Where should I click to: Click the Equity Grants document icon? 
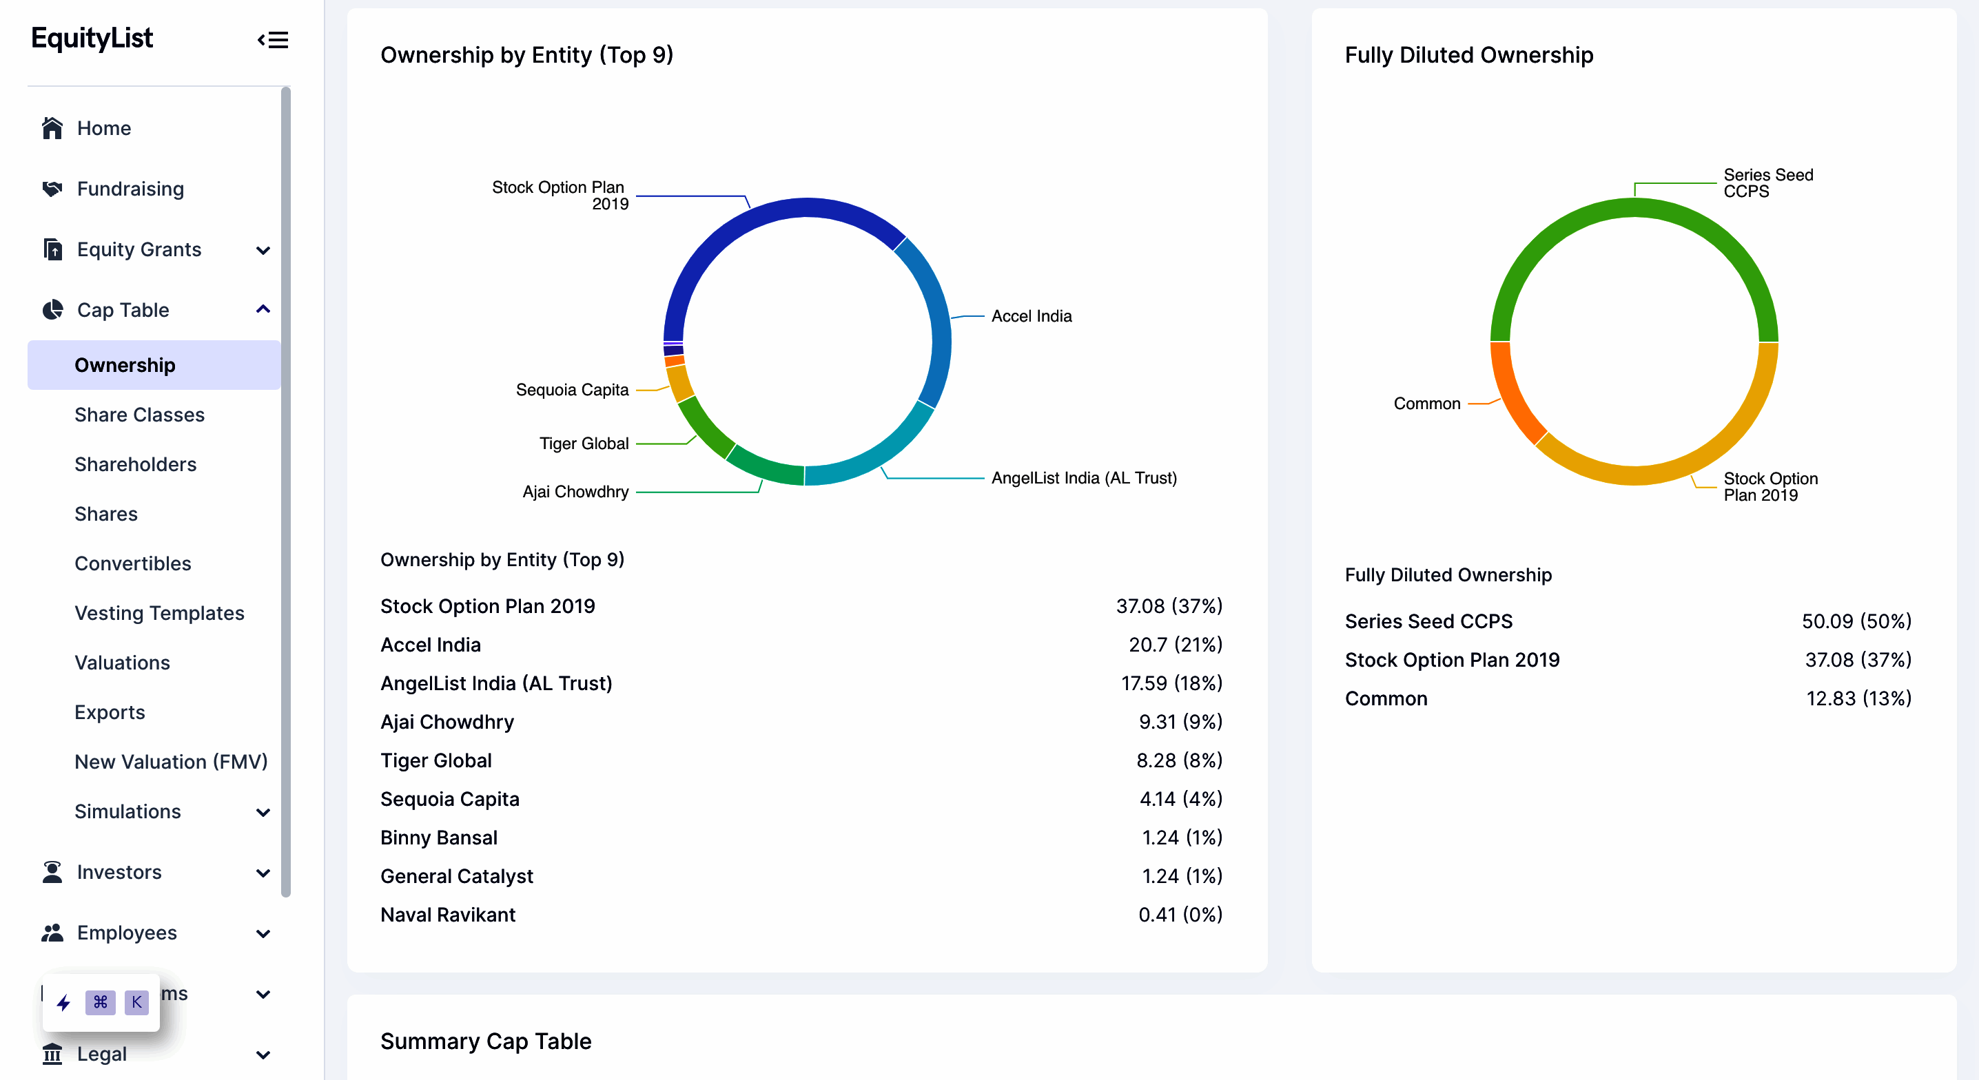(52, 249)
